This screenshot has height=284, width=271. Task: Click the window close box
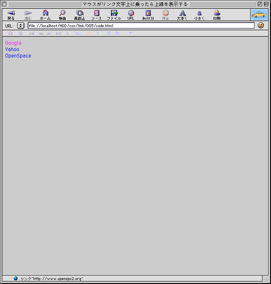coord(4,4)
